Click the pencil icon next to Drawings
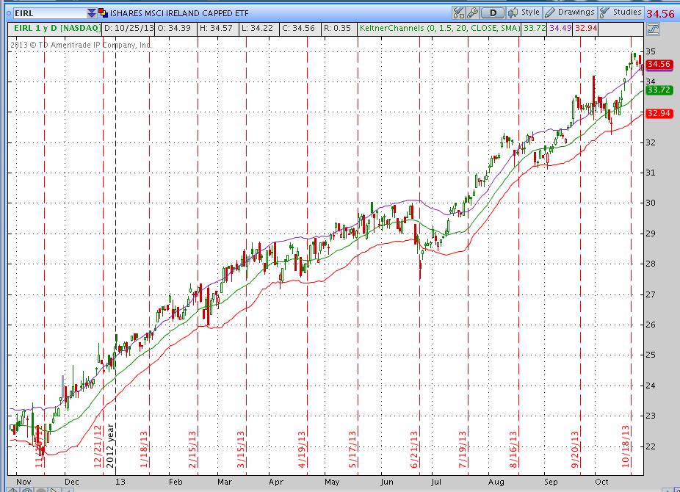The height and width of the screenshot is (492, 680). [x=550, y=12]
